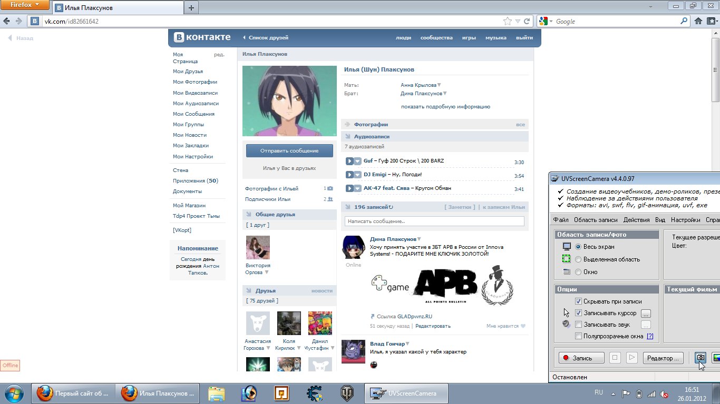Open 'музыка' in VK top navigation

pyautogui.click(x=495, y=38)
